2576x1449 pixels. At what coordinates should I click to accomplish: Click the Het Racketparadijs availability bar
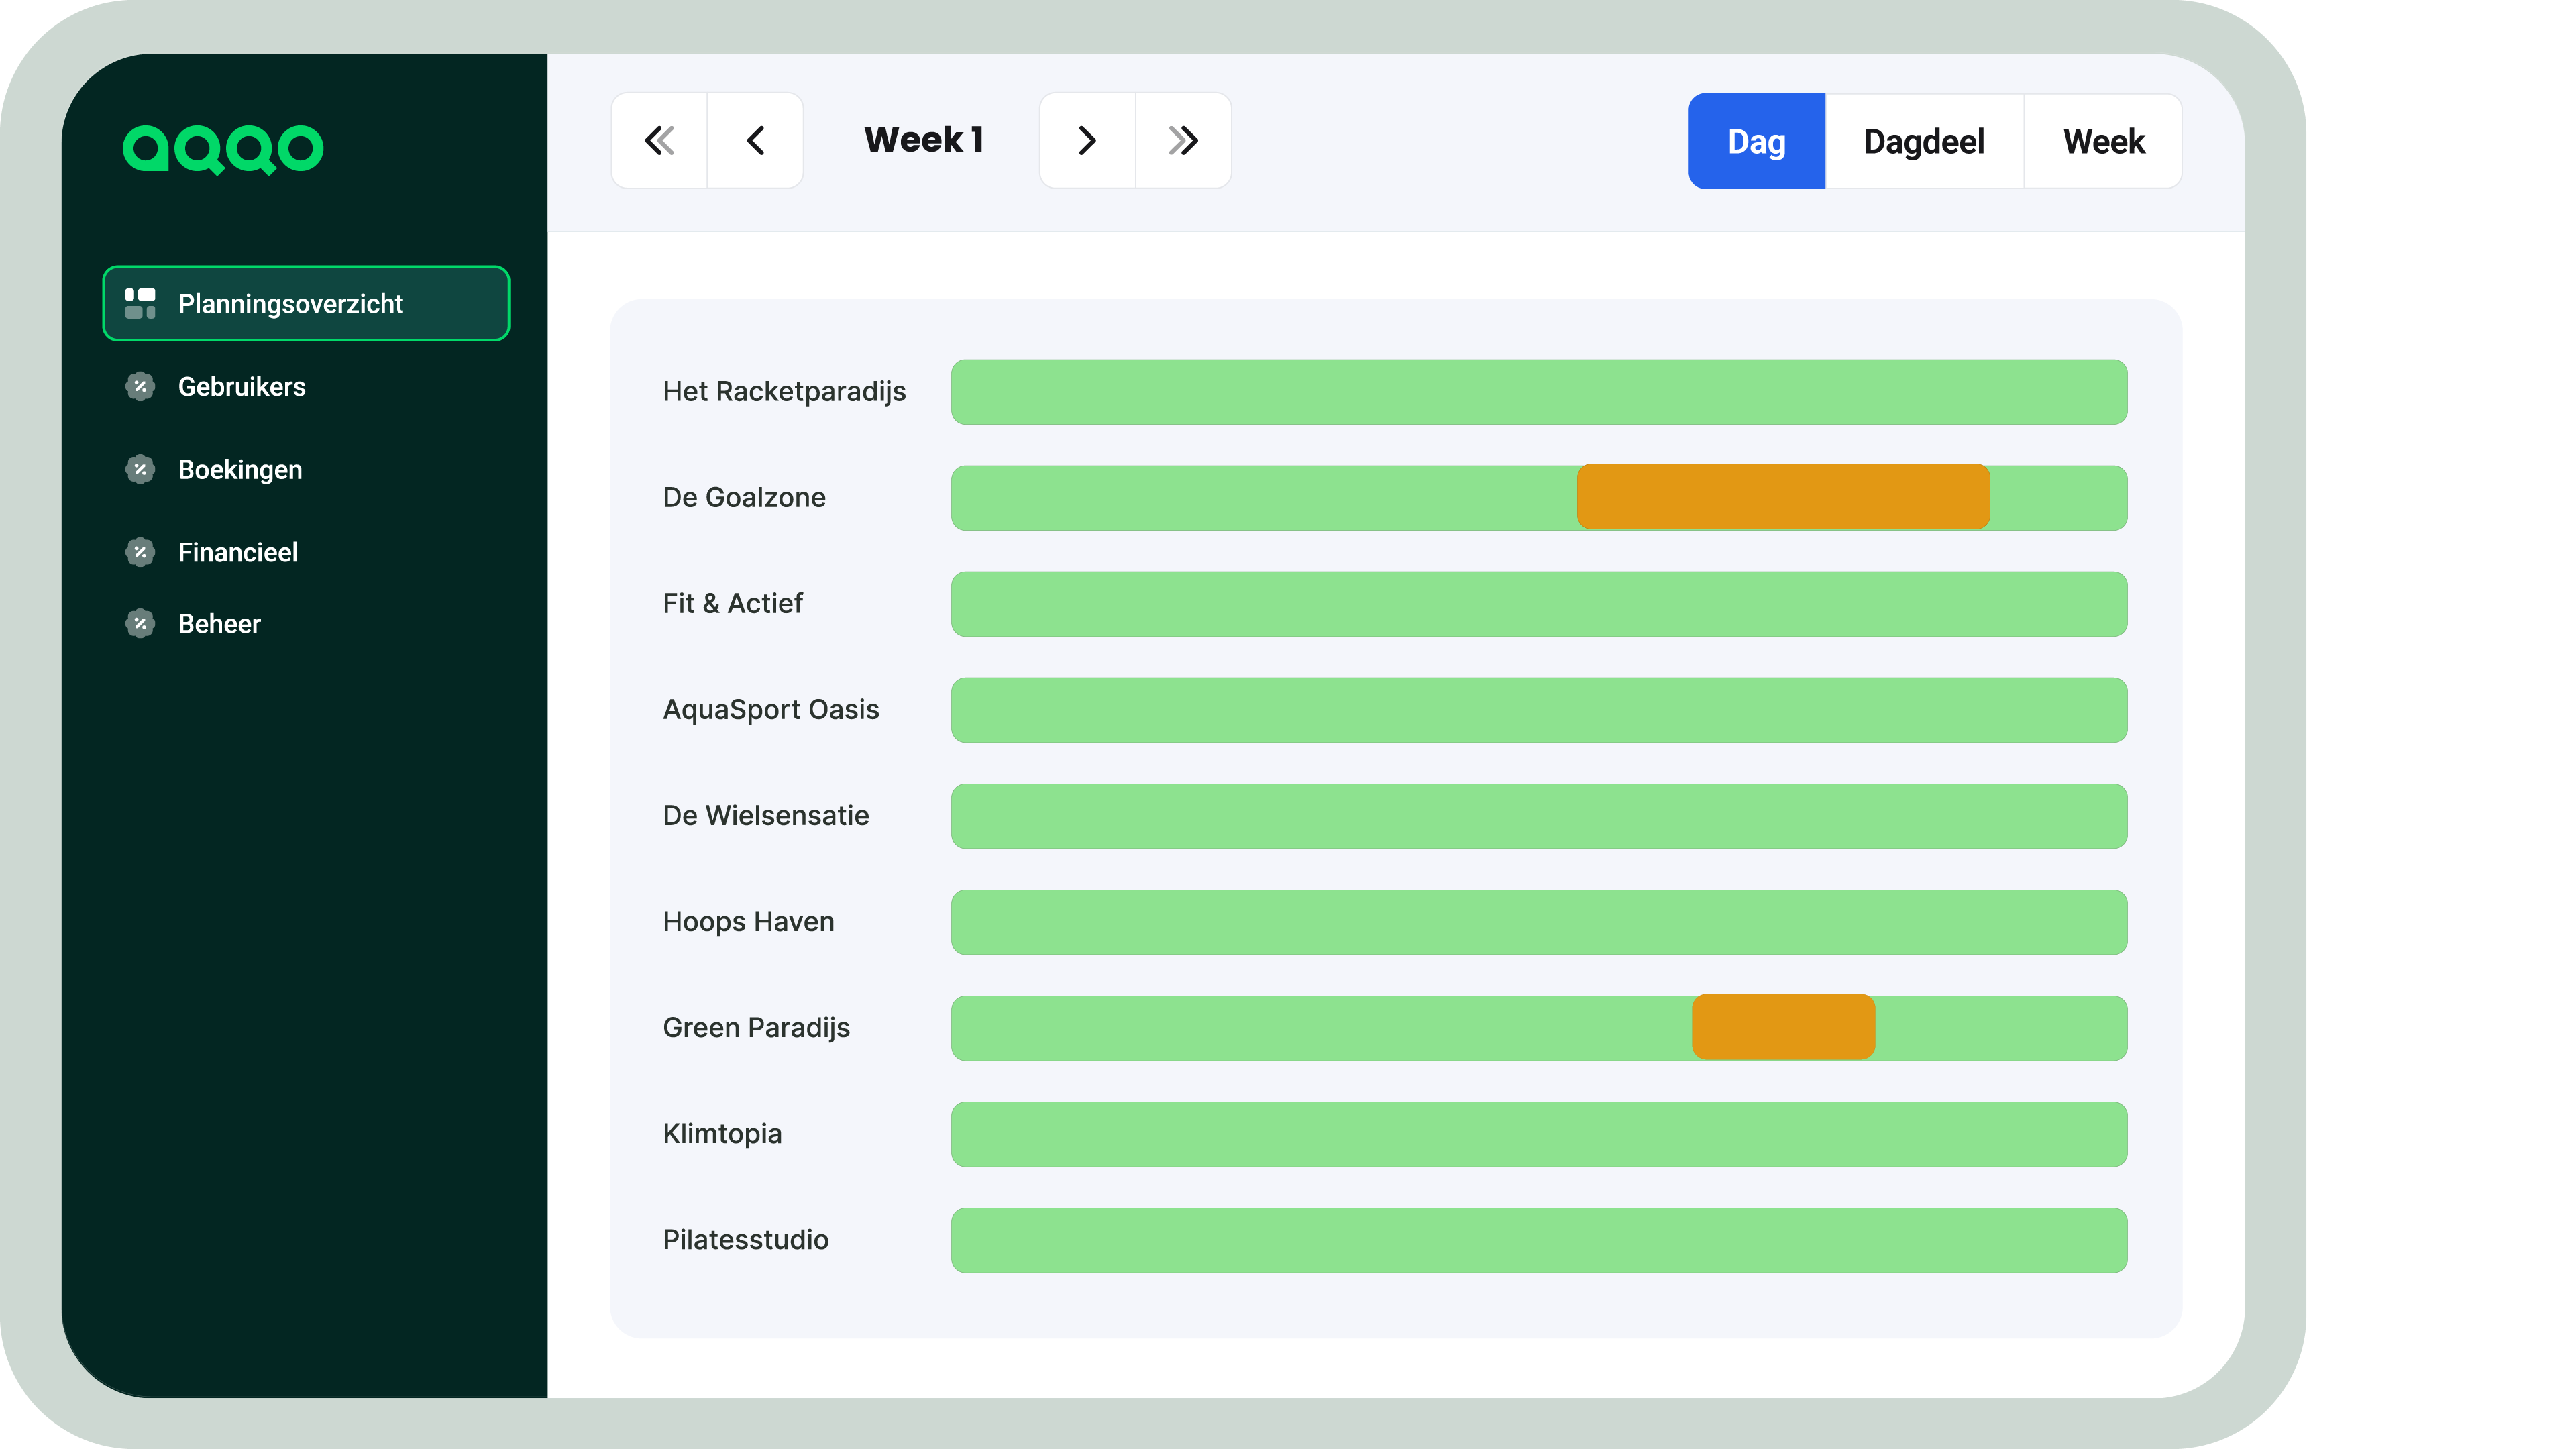[1539, 392]
